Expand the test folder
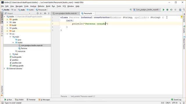Viewport: 186px width, 104px height. (10, 54)
